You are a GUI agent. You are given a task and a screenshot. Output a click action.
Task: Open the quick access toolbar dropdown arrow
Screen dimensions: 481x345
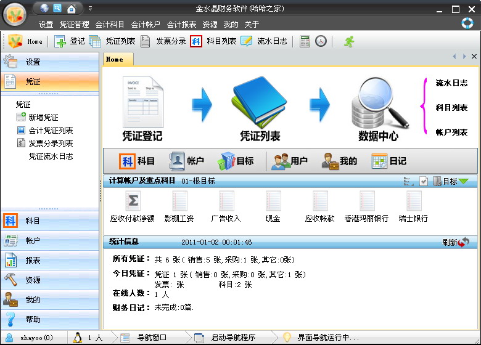point(90,8)
